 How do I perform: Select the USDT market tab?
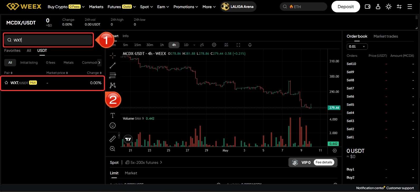click(x=42, y=50)
